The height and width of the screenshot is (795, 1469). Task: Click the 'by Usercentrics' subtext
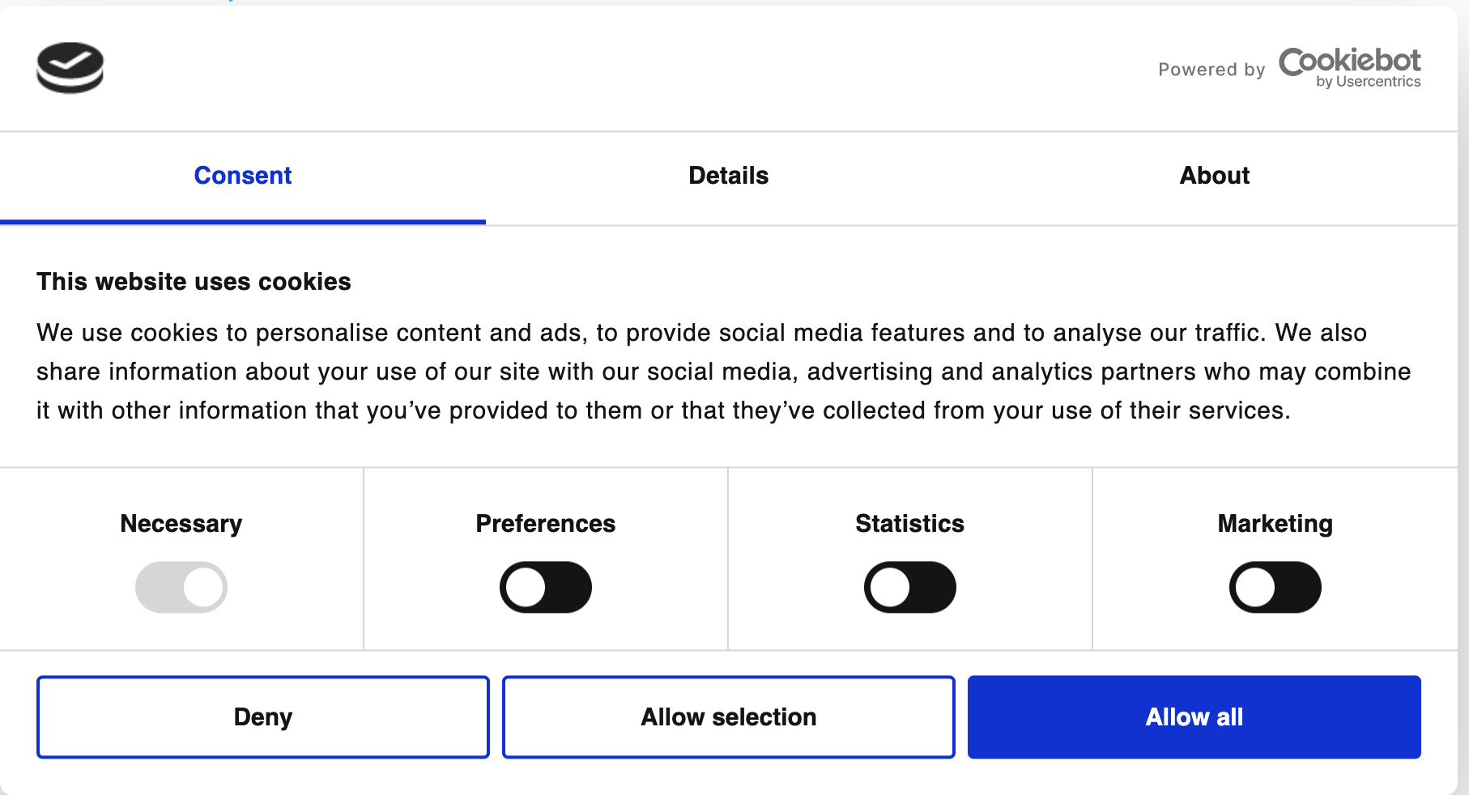(1368, 82)
